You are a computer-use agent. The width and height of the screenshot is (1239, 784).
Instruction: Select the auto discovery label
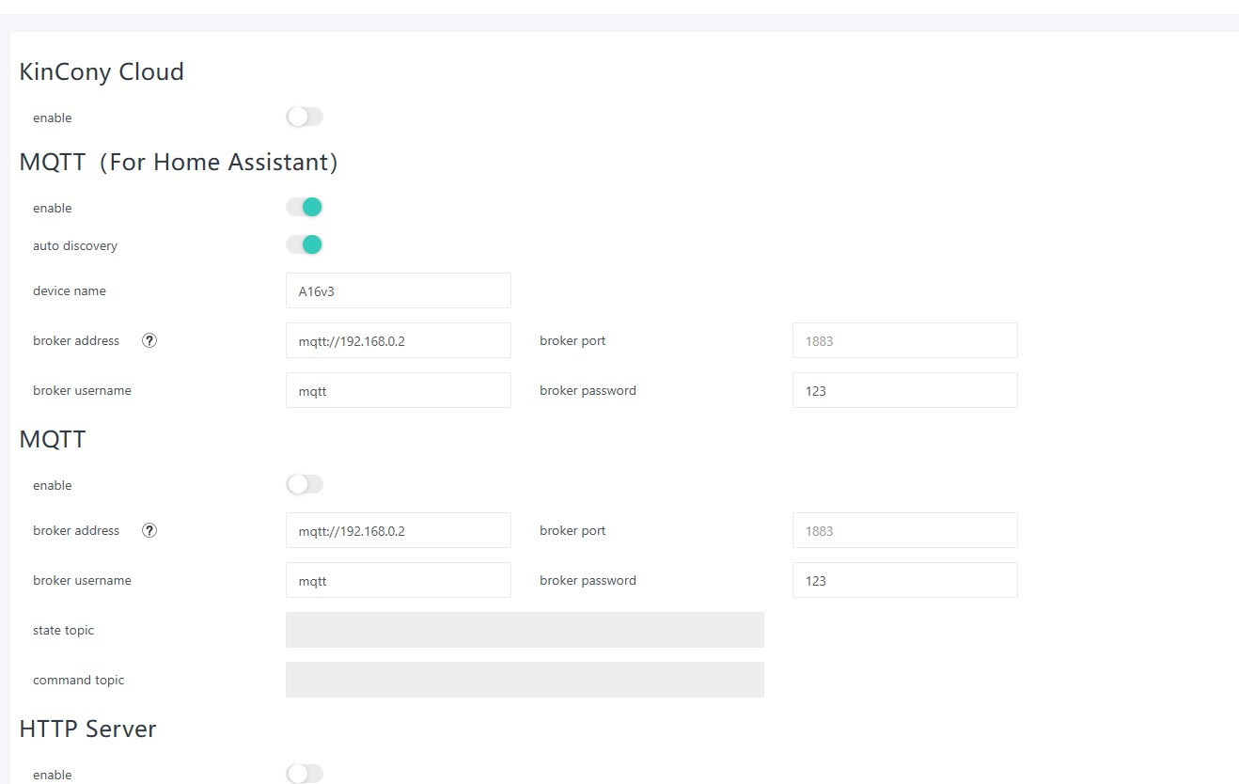(75, 245)
